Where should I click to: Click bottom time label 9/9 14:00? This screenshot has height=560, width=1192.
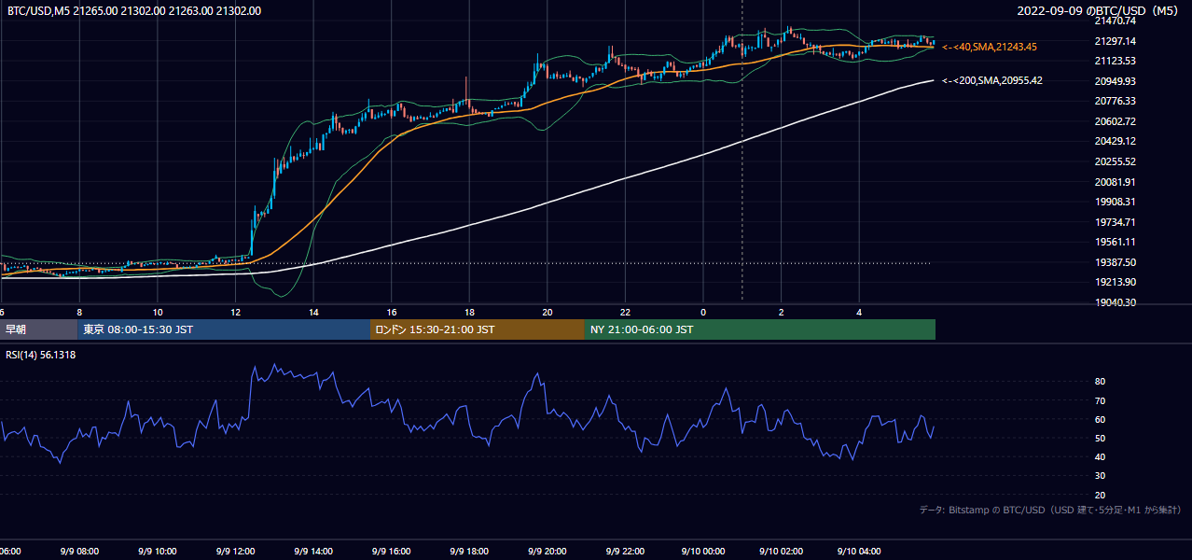pyautogui.click(x=313, y=551)
